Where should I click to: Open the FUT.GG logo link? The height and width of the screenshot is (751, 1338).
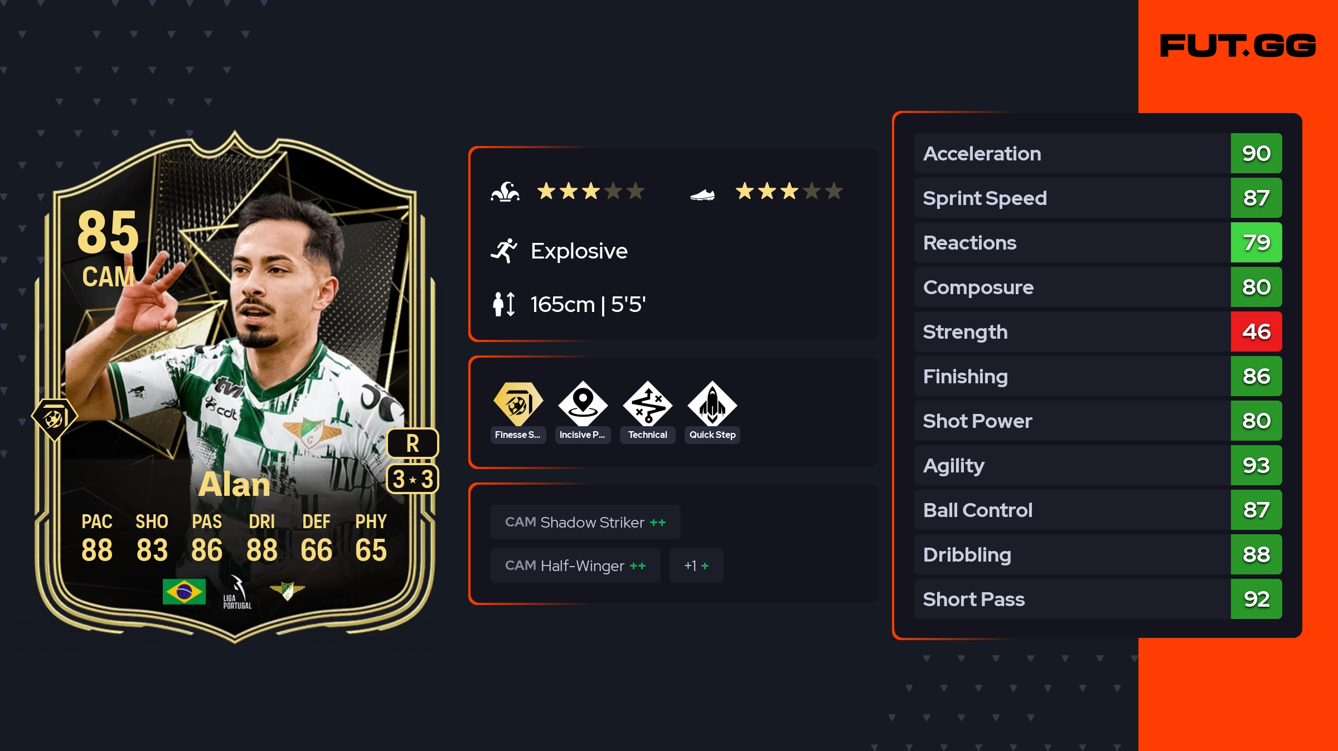tap(1238, 46)
